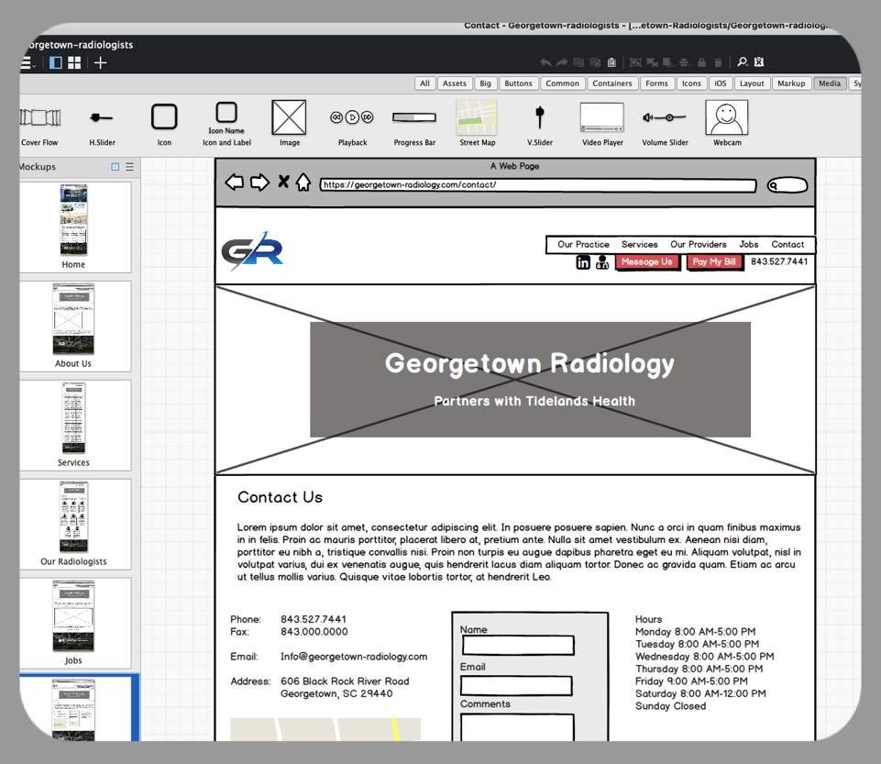This screenshot has width=881, height=764.
Task: Toggle thumbnail view in Mockups panel
Action: pyautogui.click(x=116, y=167)
